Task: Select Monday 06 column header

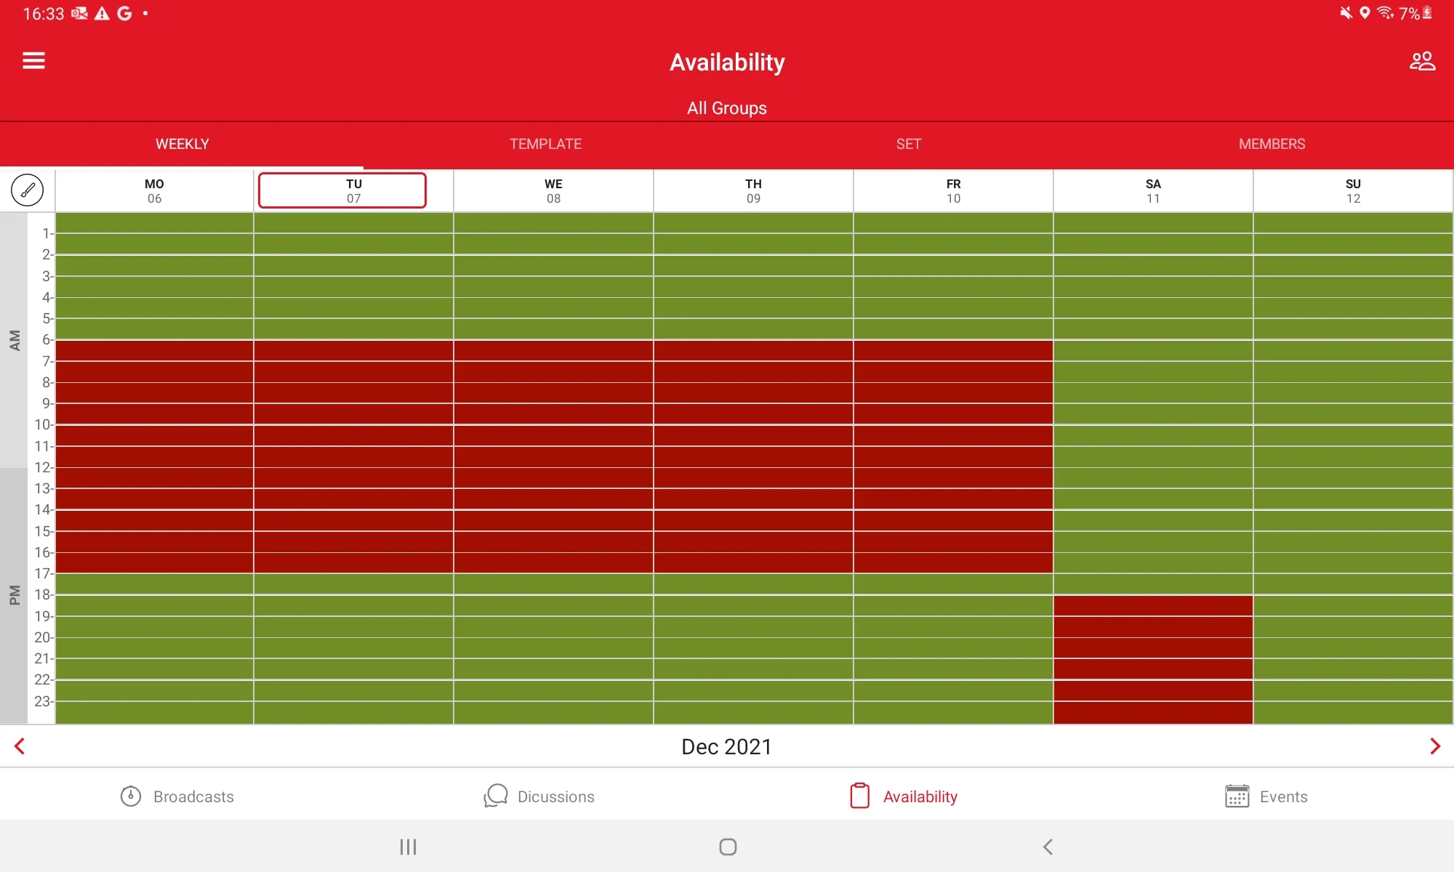Action: click(154, 191)
